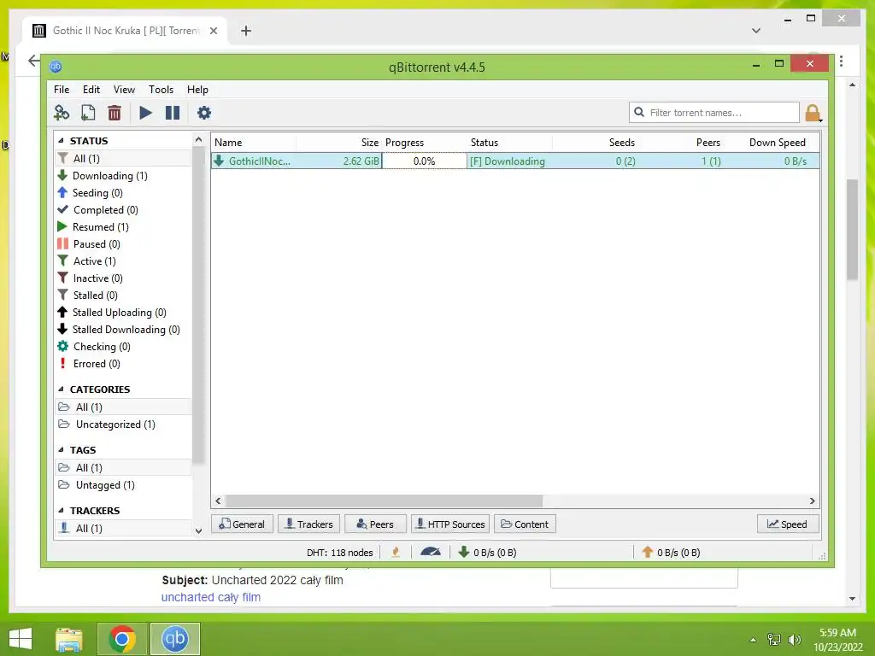
Task: Click the 0.0% progress bar of GothicIINoc
Action: pyautogui.click(x=424, y=161)
